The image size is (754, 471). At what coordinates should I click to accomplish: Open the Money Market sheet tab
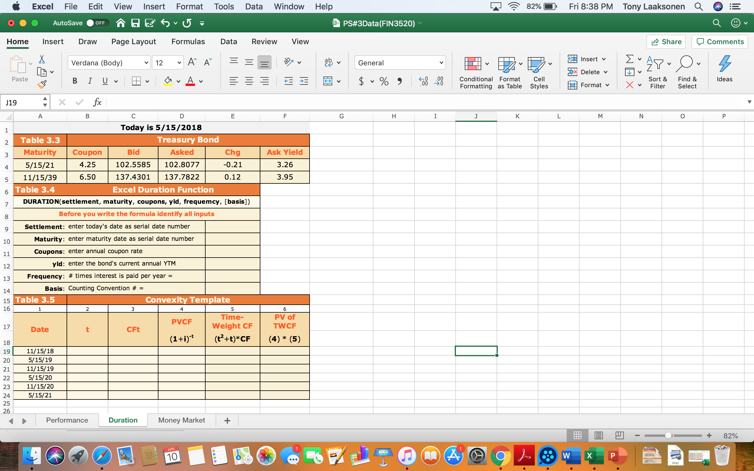point(182,420)
